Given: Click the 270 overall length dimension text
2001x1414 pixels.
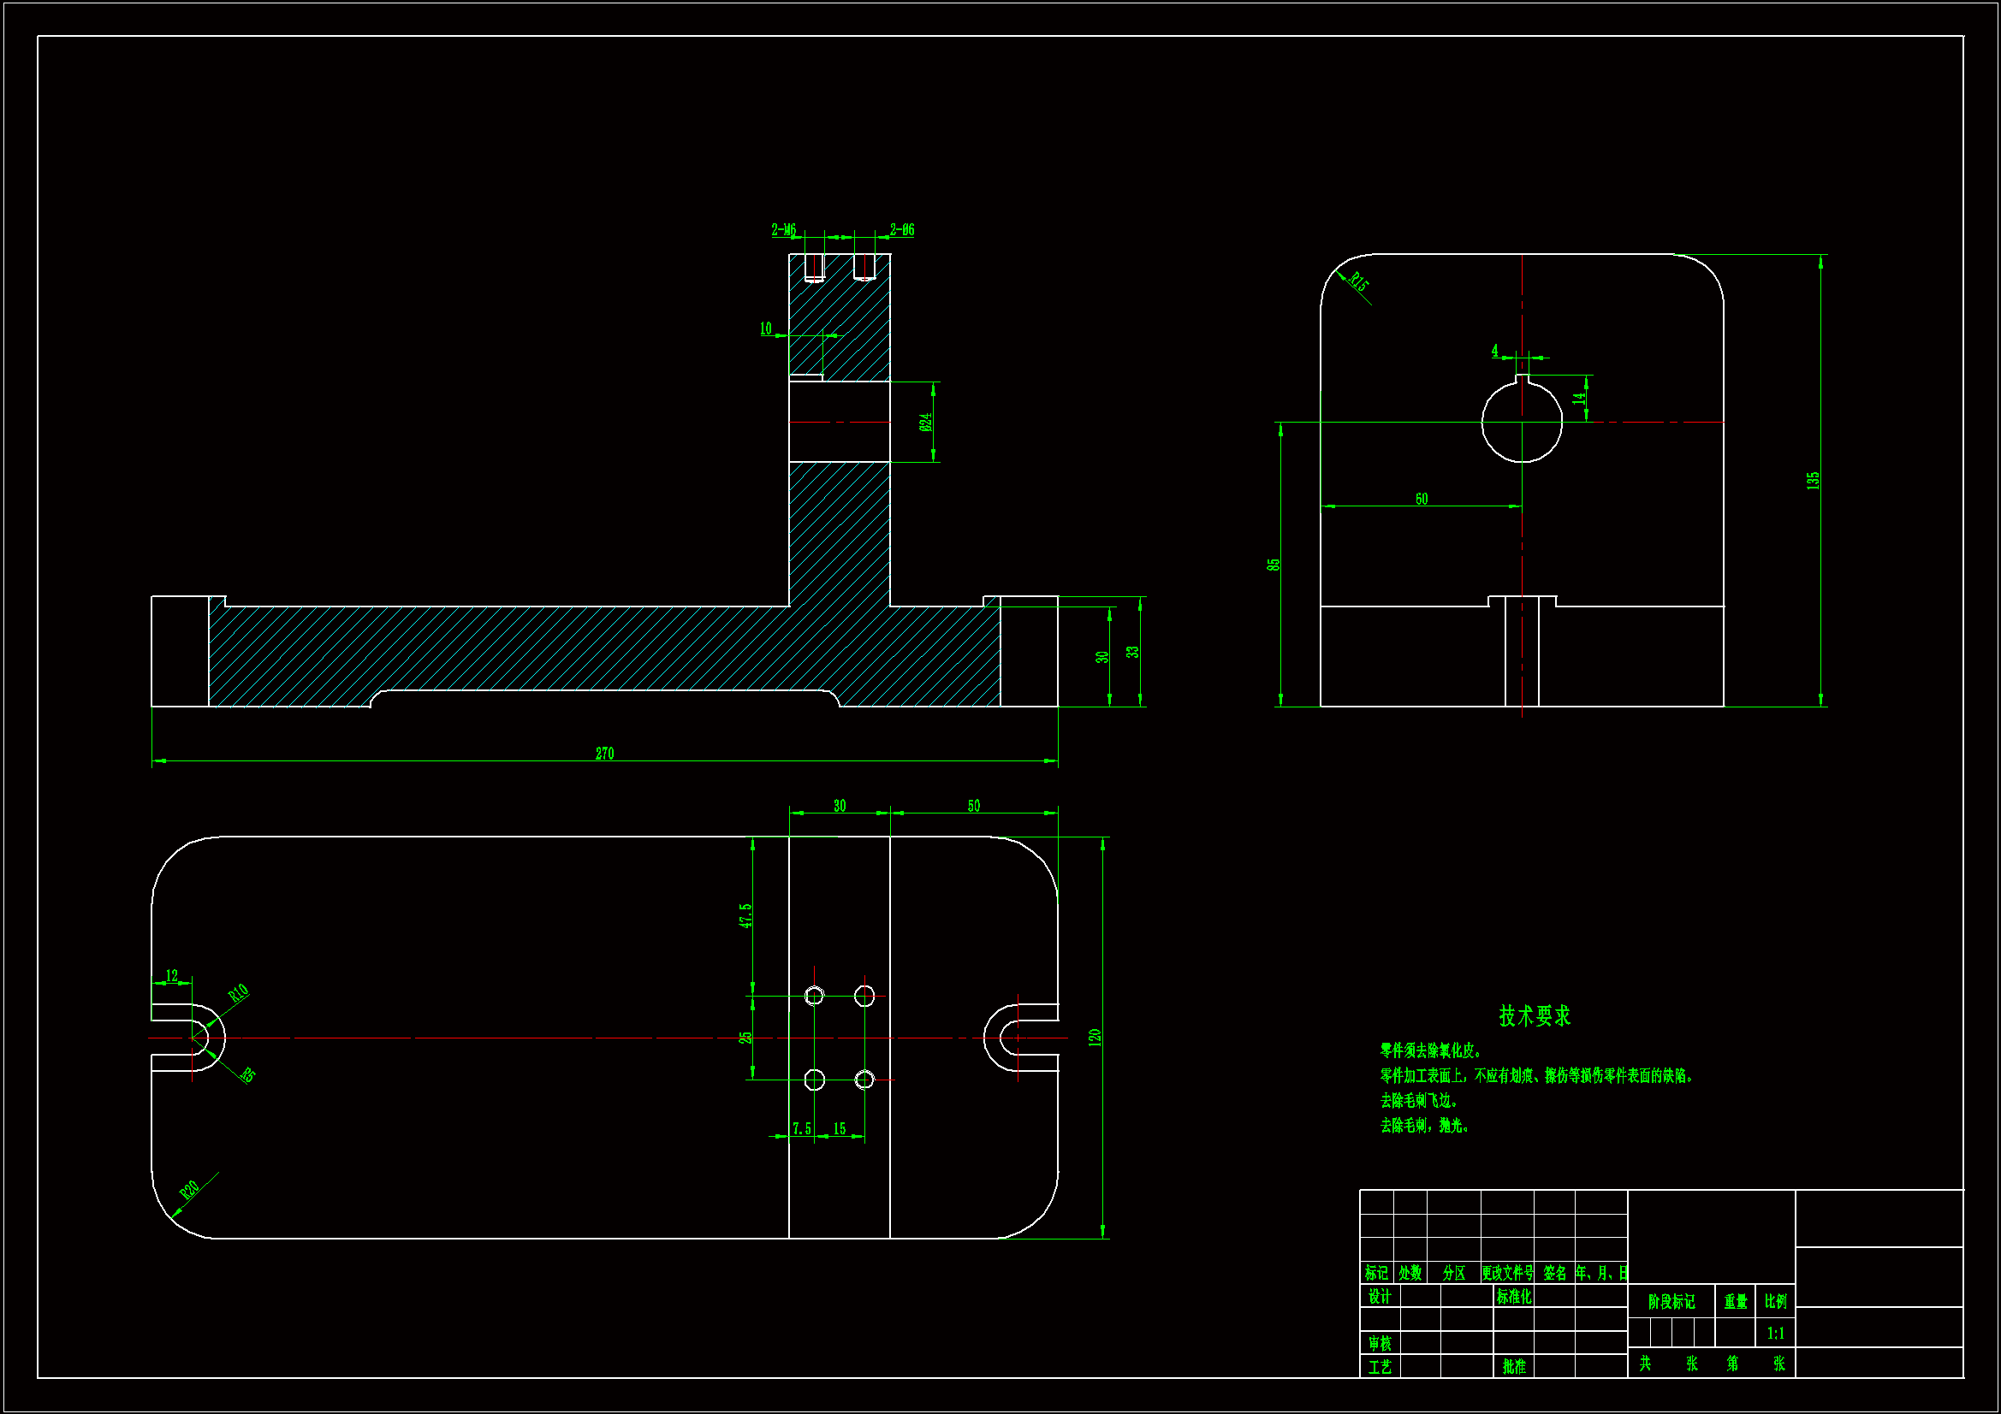Looking at the screenshot, I should tap(604, 754).
